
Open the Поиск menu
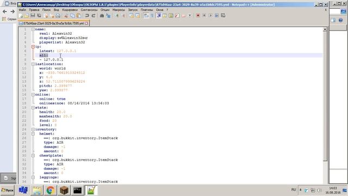[46, 10]
